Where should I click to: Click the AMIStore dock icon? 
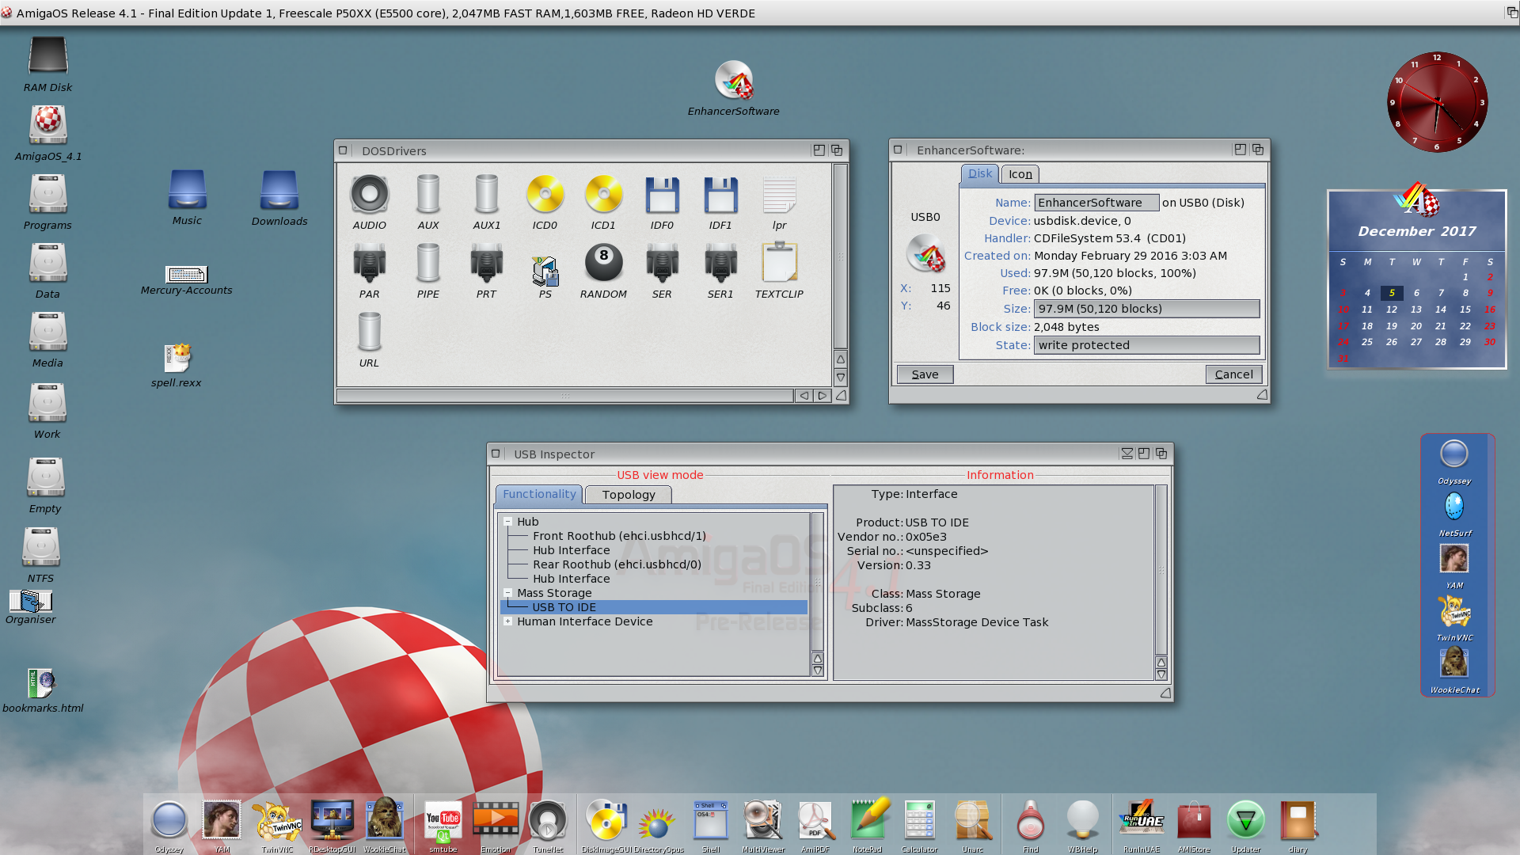1194,820
